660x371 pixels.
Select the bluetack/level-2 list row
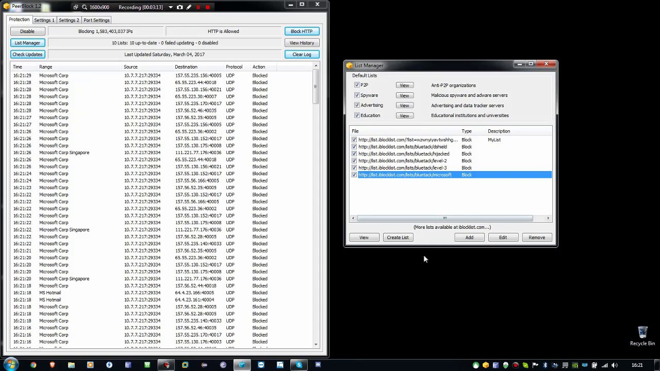(451, 161)
